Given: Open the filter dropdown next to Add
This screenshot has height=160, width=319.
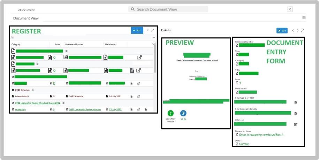Looking at the screenshot, I should (x=147, y=30).
